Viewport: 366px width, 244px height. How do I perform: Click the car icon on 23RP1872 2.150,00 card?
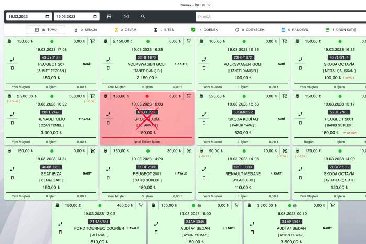click(x=105, y=41)
